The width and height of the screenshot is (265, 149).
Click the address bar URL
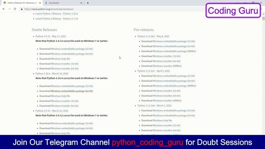tap(49, 9)
